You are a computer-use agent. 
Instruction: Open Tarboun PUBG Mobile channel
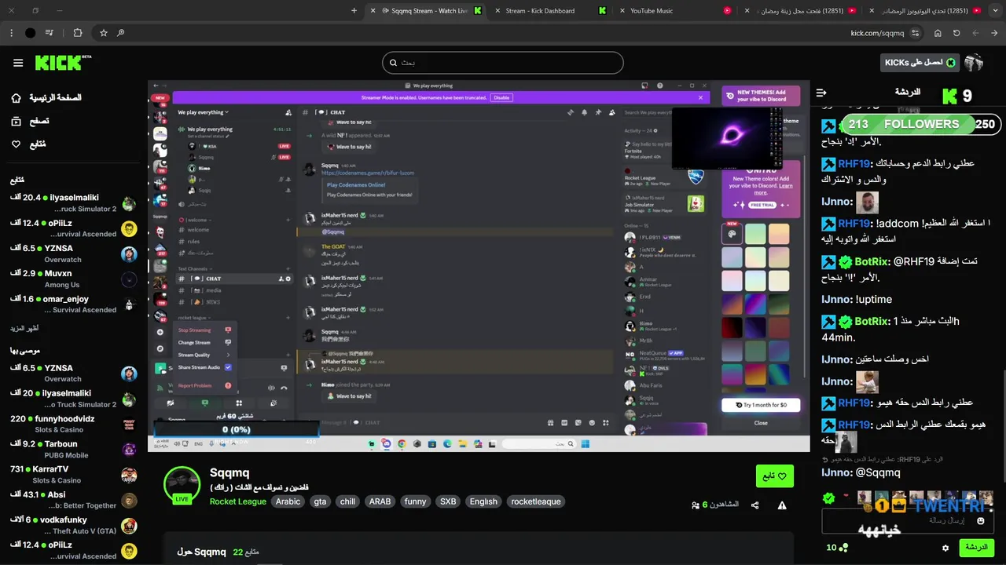[73, 450]
